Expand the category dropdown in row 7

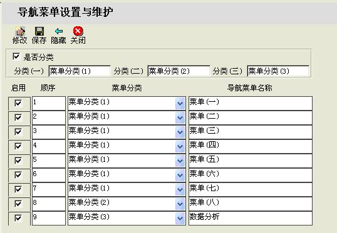point(180,190)
